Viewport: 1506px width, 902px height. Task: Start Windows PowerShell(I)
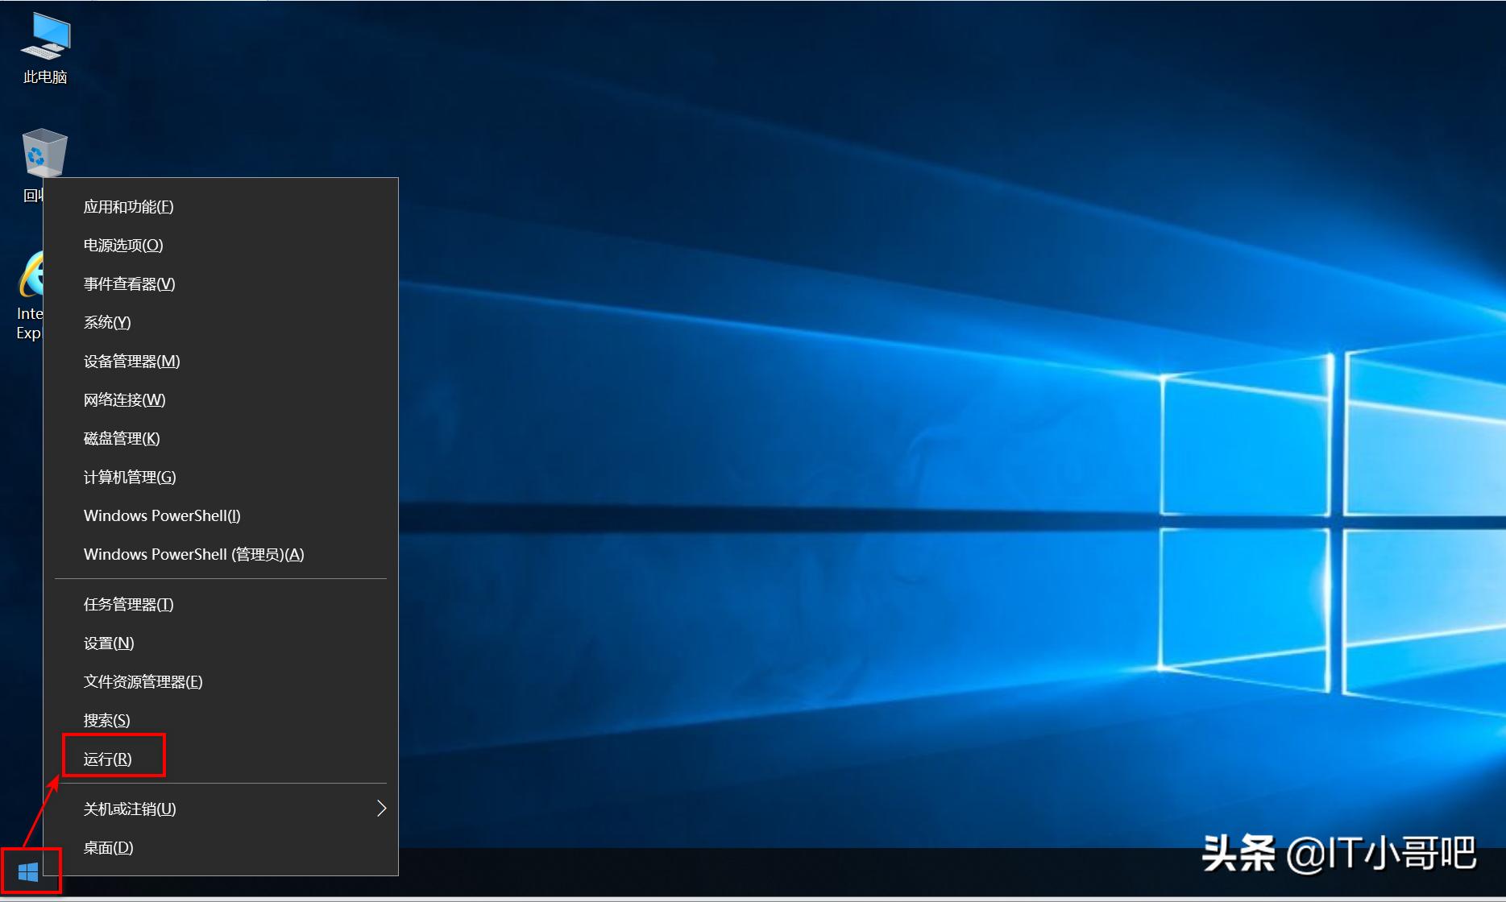pyautogui.click(x=221, y=516)
